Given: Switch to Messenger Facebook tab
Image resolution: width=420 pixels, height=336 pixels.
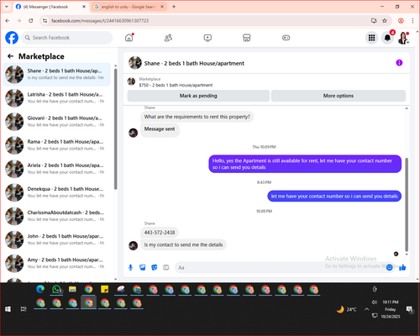Looking at the screenshot, I should (x=50, y=7).
